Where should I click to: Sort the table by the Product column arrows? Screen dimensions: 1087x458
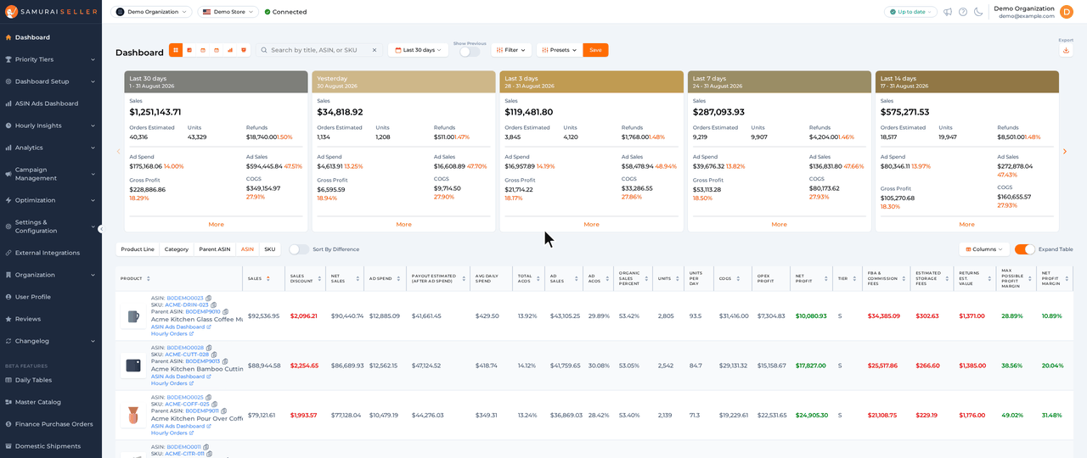pyautogui.click(x=149, y=278)
